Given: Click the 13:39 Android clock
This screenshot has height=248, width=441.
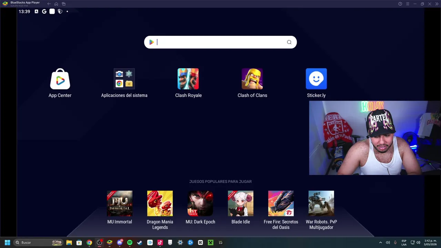Looking at the screenshot, I should click(x=24, y=11).
